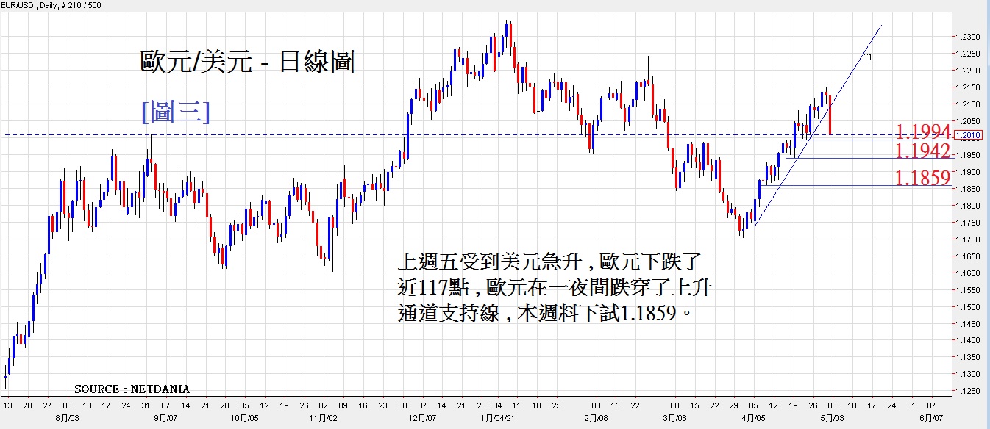Select the red 1.1859 target label
The height and width of the screenshot is (429, 990).
[x=923, y=178]
